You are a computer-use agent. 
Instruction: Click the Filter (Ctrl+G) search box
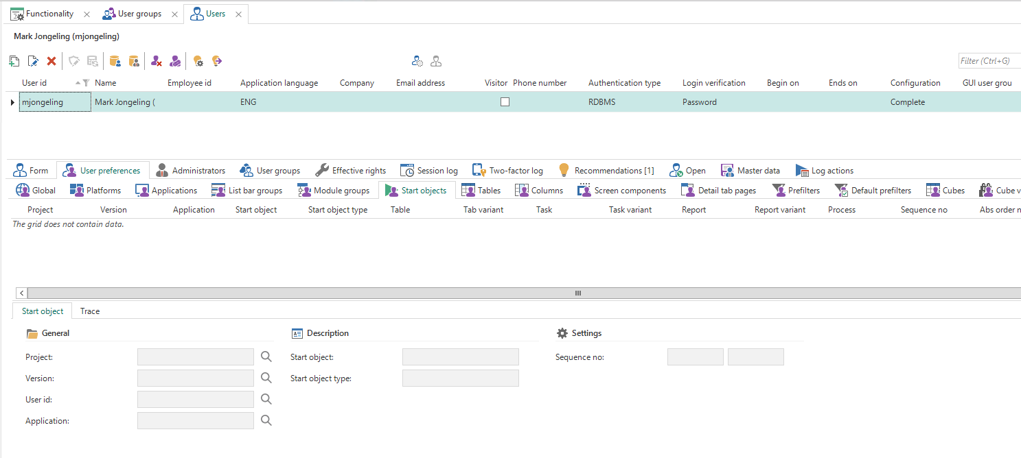[989, 61]
